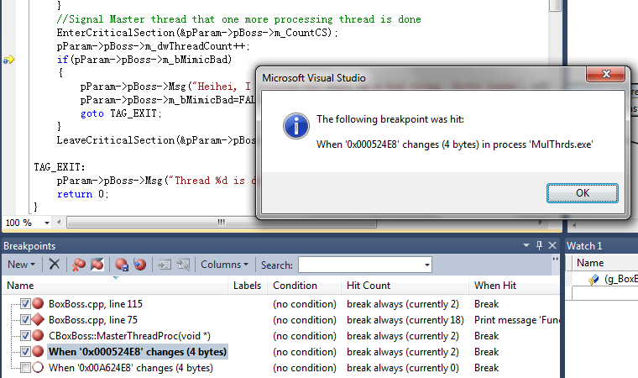This screenshot has height=378, width=638.
Task: Enable the '0x00A624E8' changes breakpoint checkbox
Action: point(25,368)
